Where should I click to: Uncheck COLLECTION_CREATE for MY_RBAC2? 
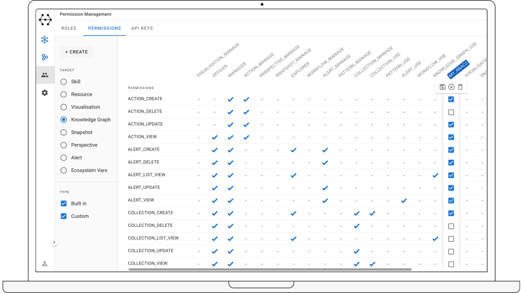(x=451, y=213)
